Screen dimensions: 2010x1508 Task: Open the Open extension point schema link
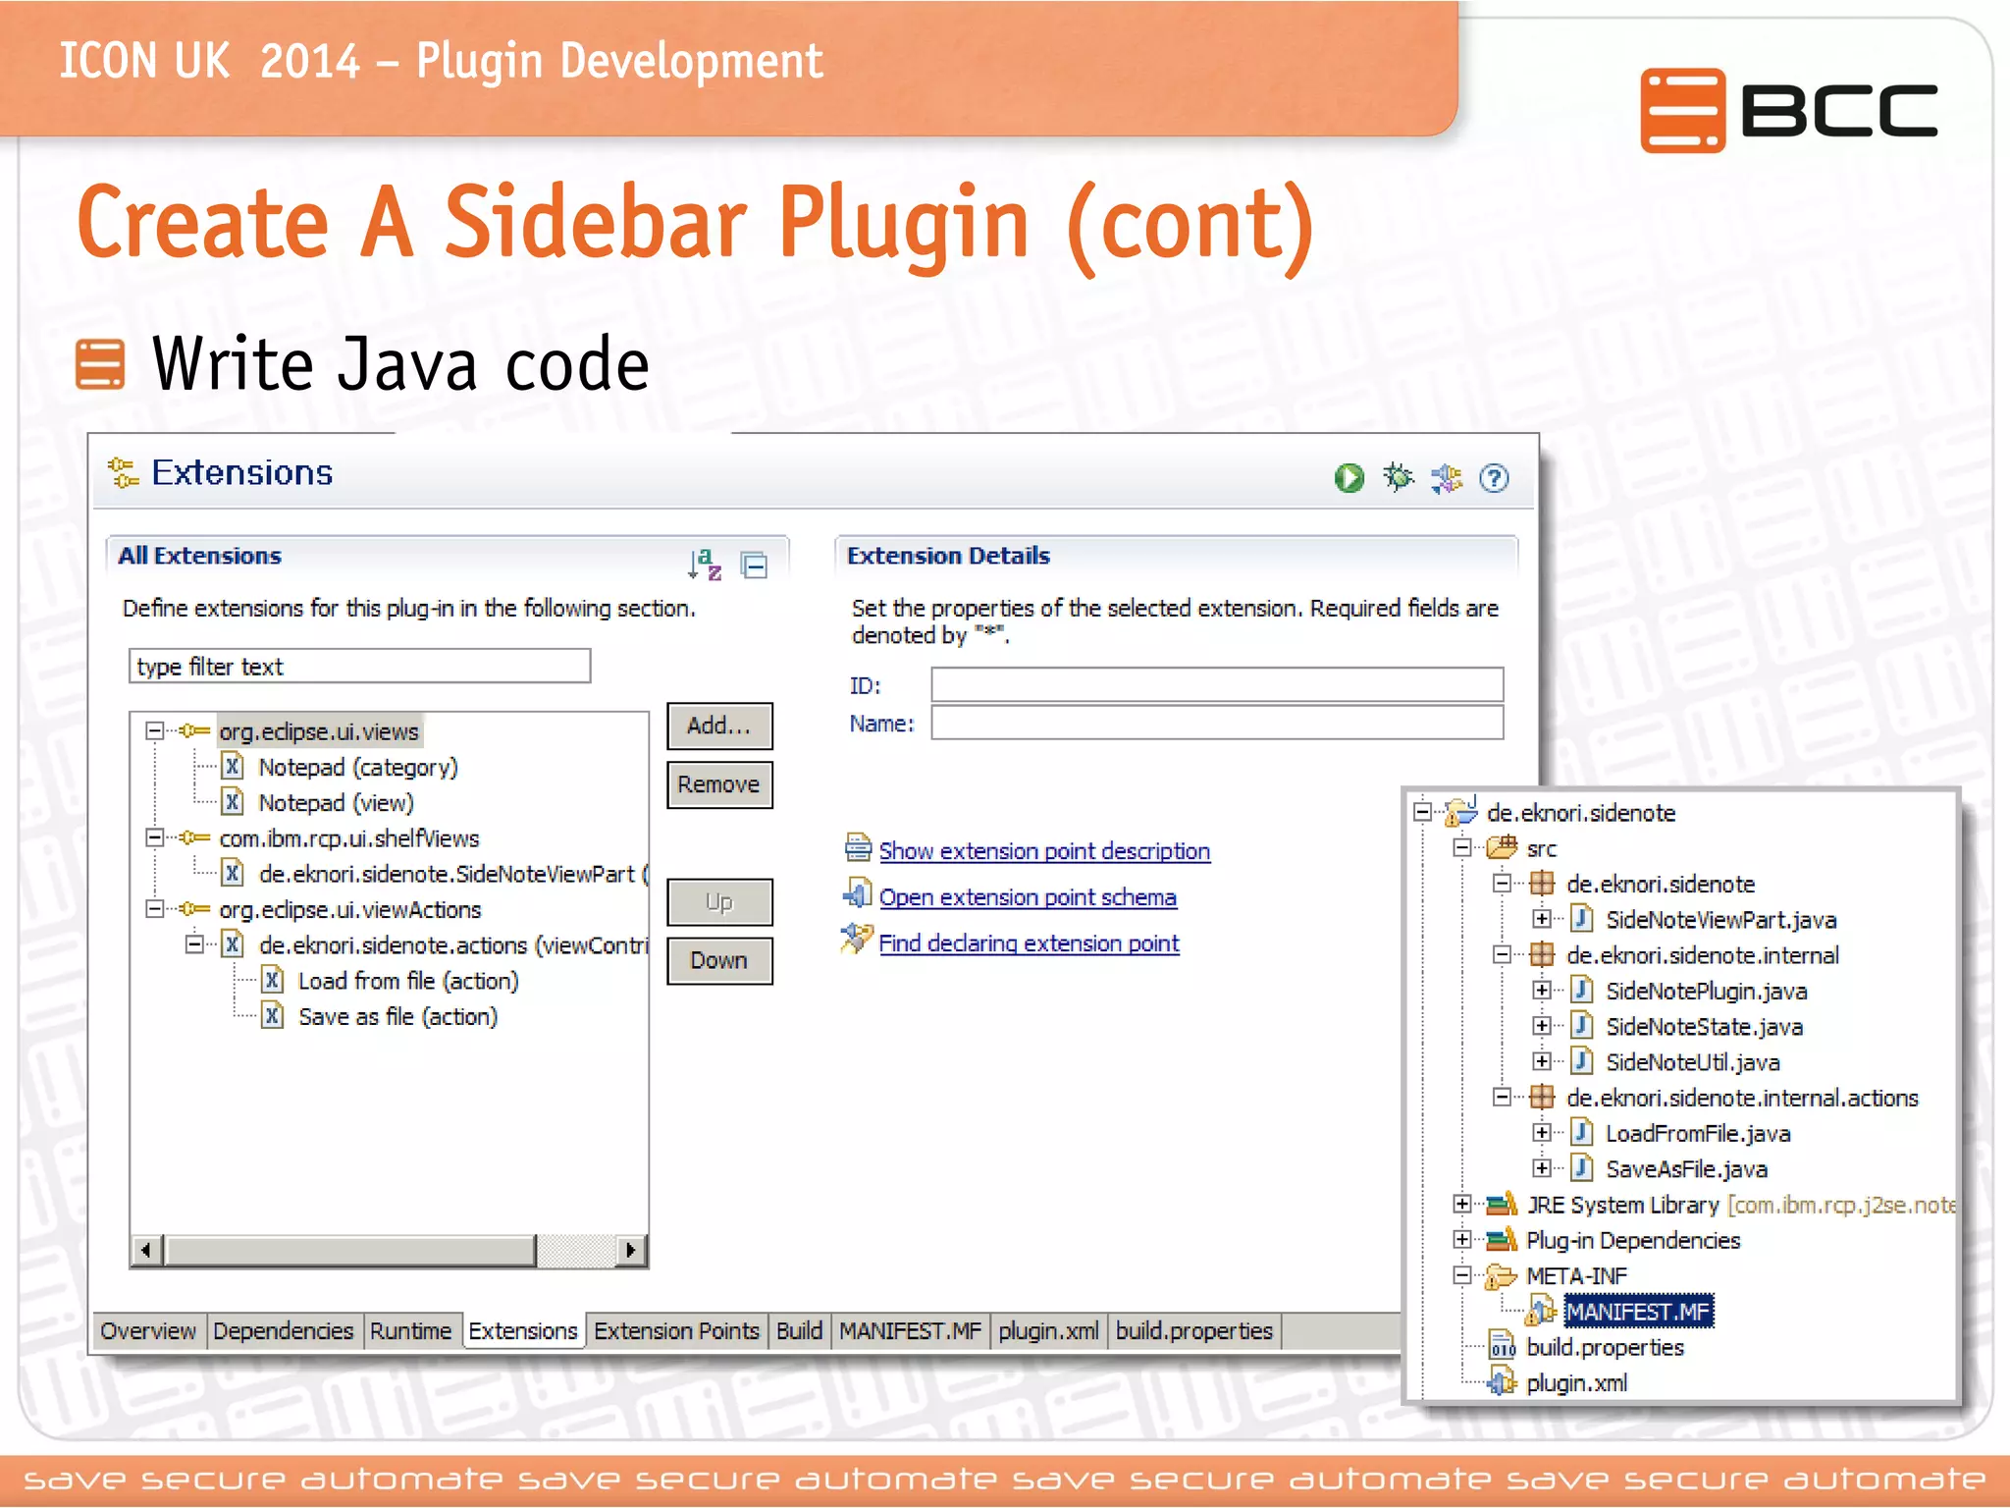point(1028,896)
